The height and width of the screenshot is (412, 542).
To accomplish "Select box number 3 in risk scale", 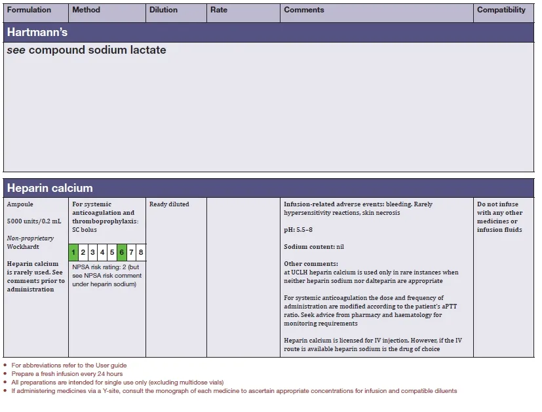I will (93, 252).
